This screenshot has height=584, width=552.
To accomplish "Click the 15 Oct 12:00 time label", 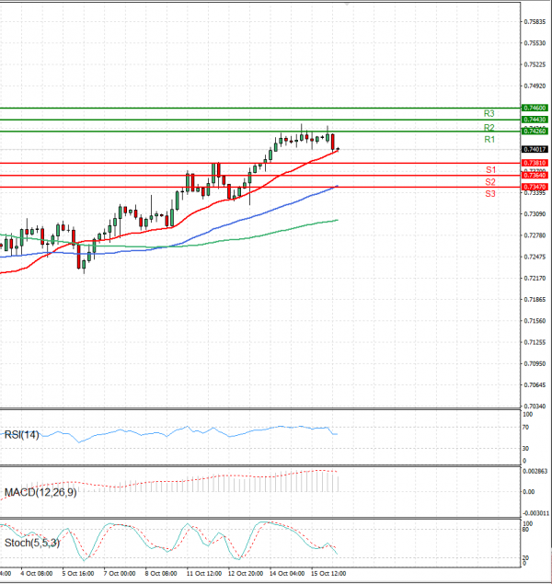I will click(328, 574).
